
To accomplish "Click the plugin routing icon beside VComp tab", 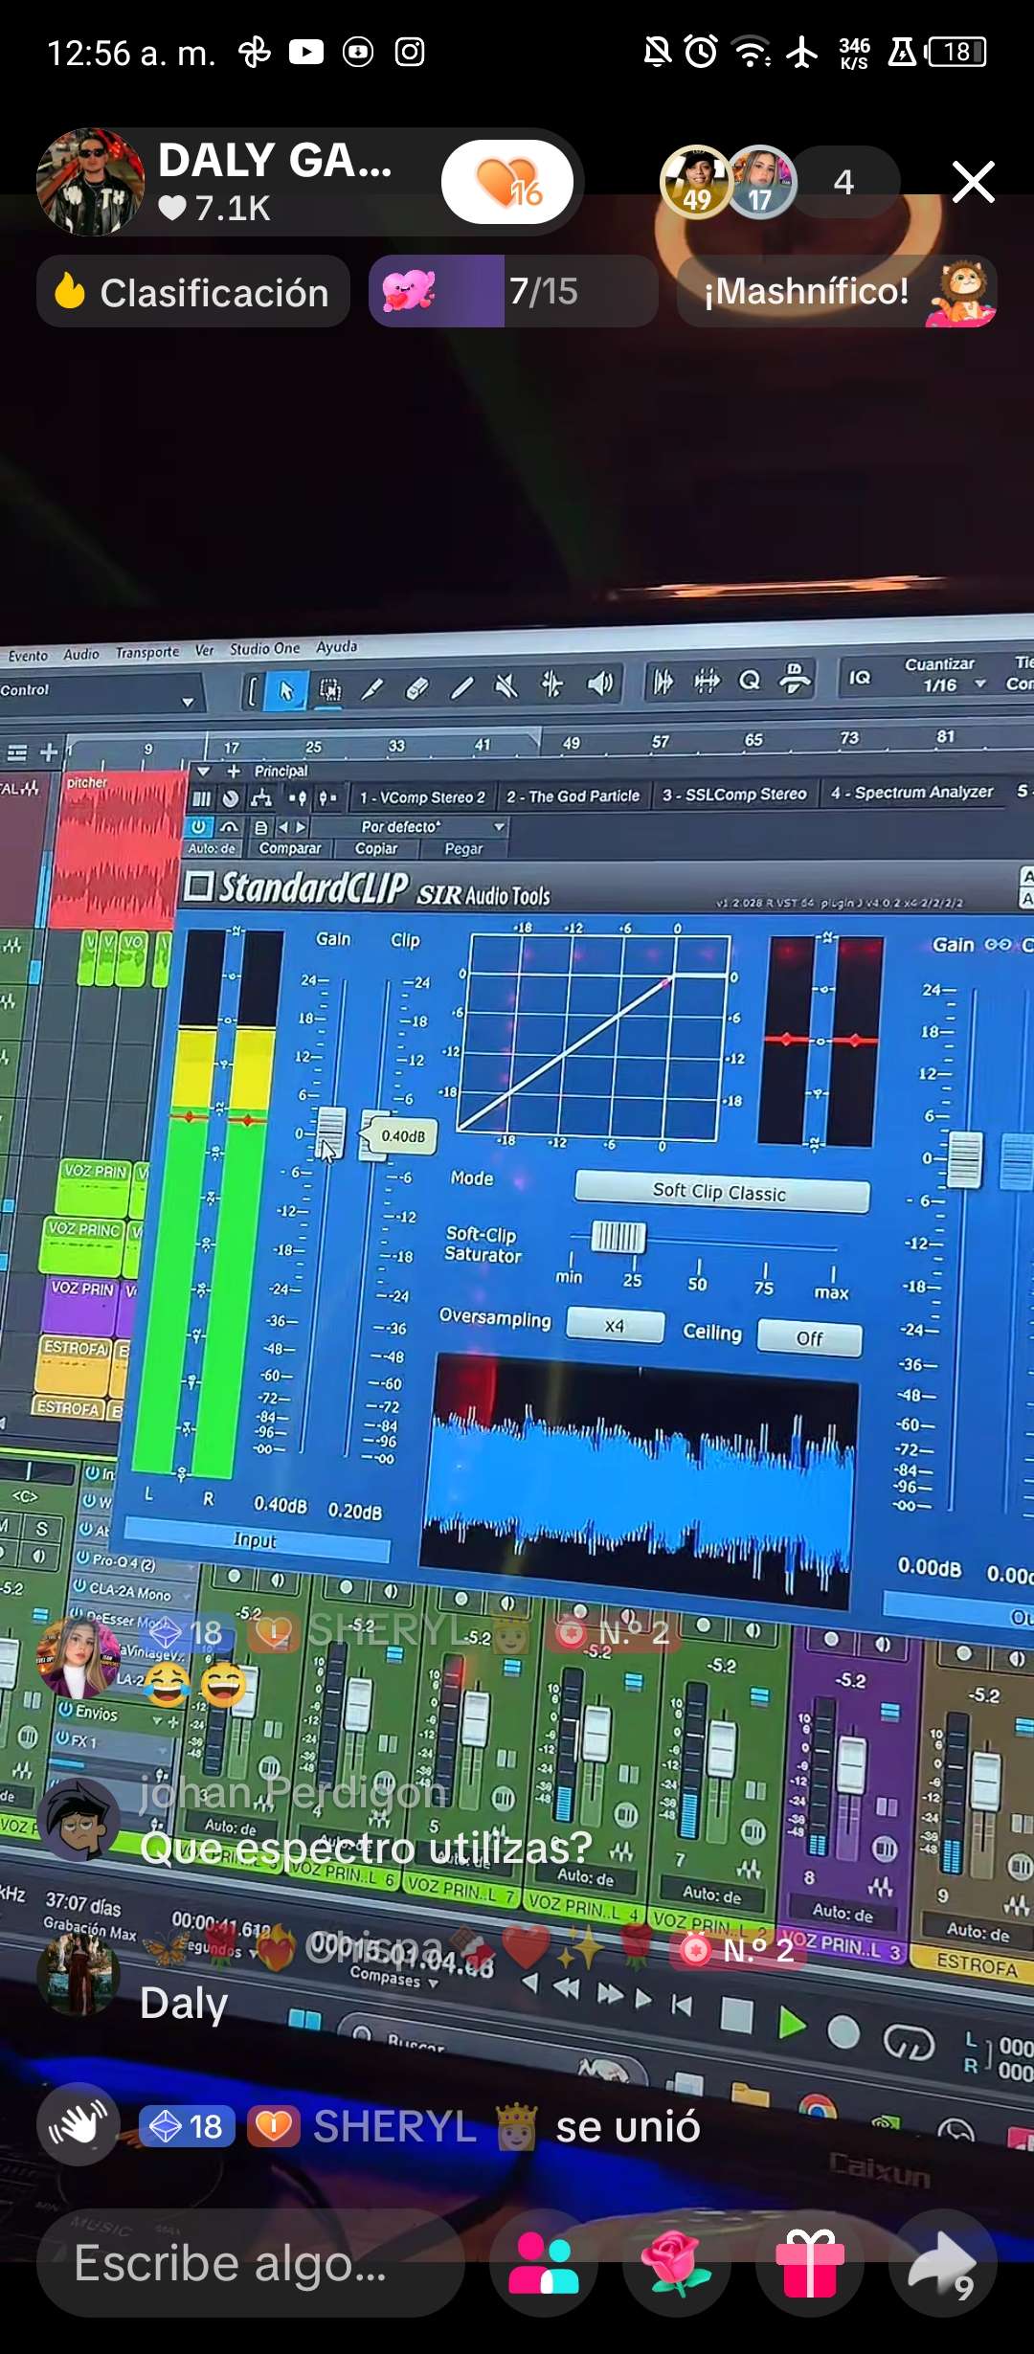I will coord(260,798).
